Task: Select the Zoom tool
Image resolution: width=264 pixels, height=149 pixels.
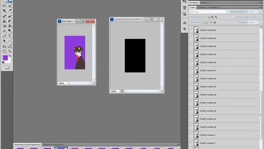Action: click(9, 51)
